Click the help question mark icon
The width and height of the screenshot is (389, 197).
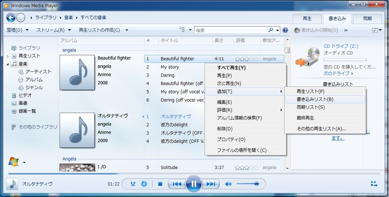(285, 30)
